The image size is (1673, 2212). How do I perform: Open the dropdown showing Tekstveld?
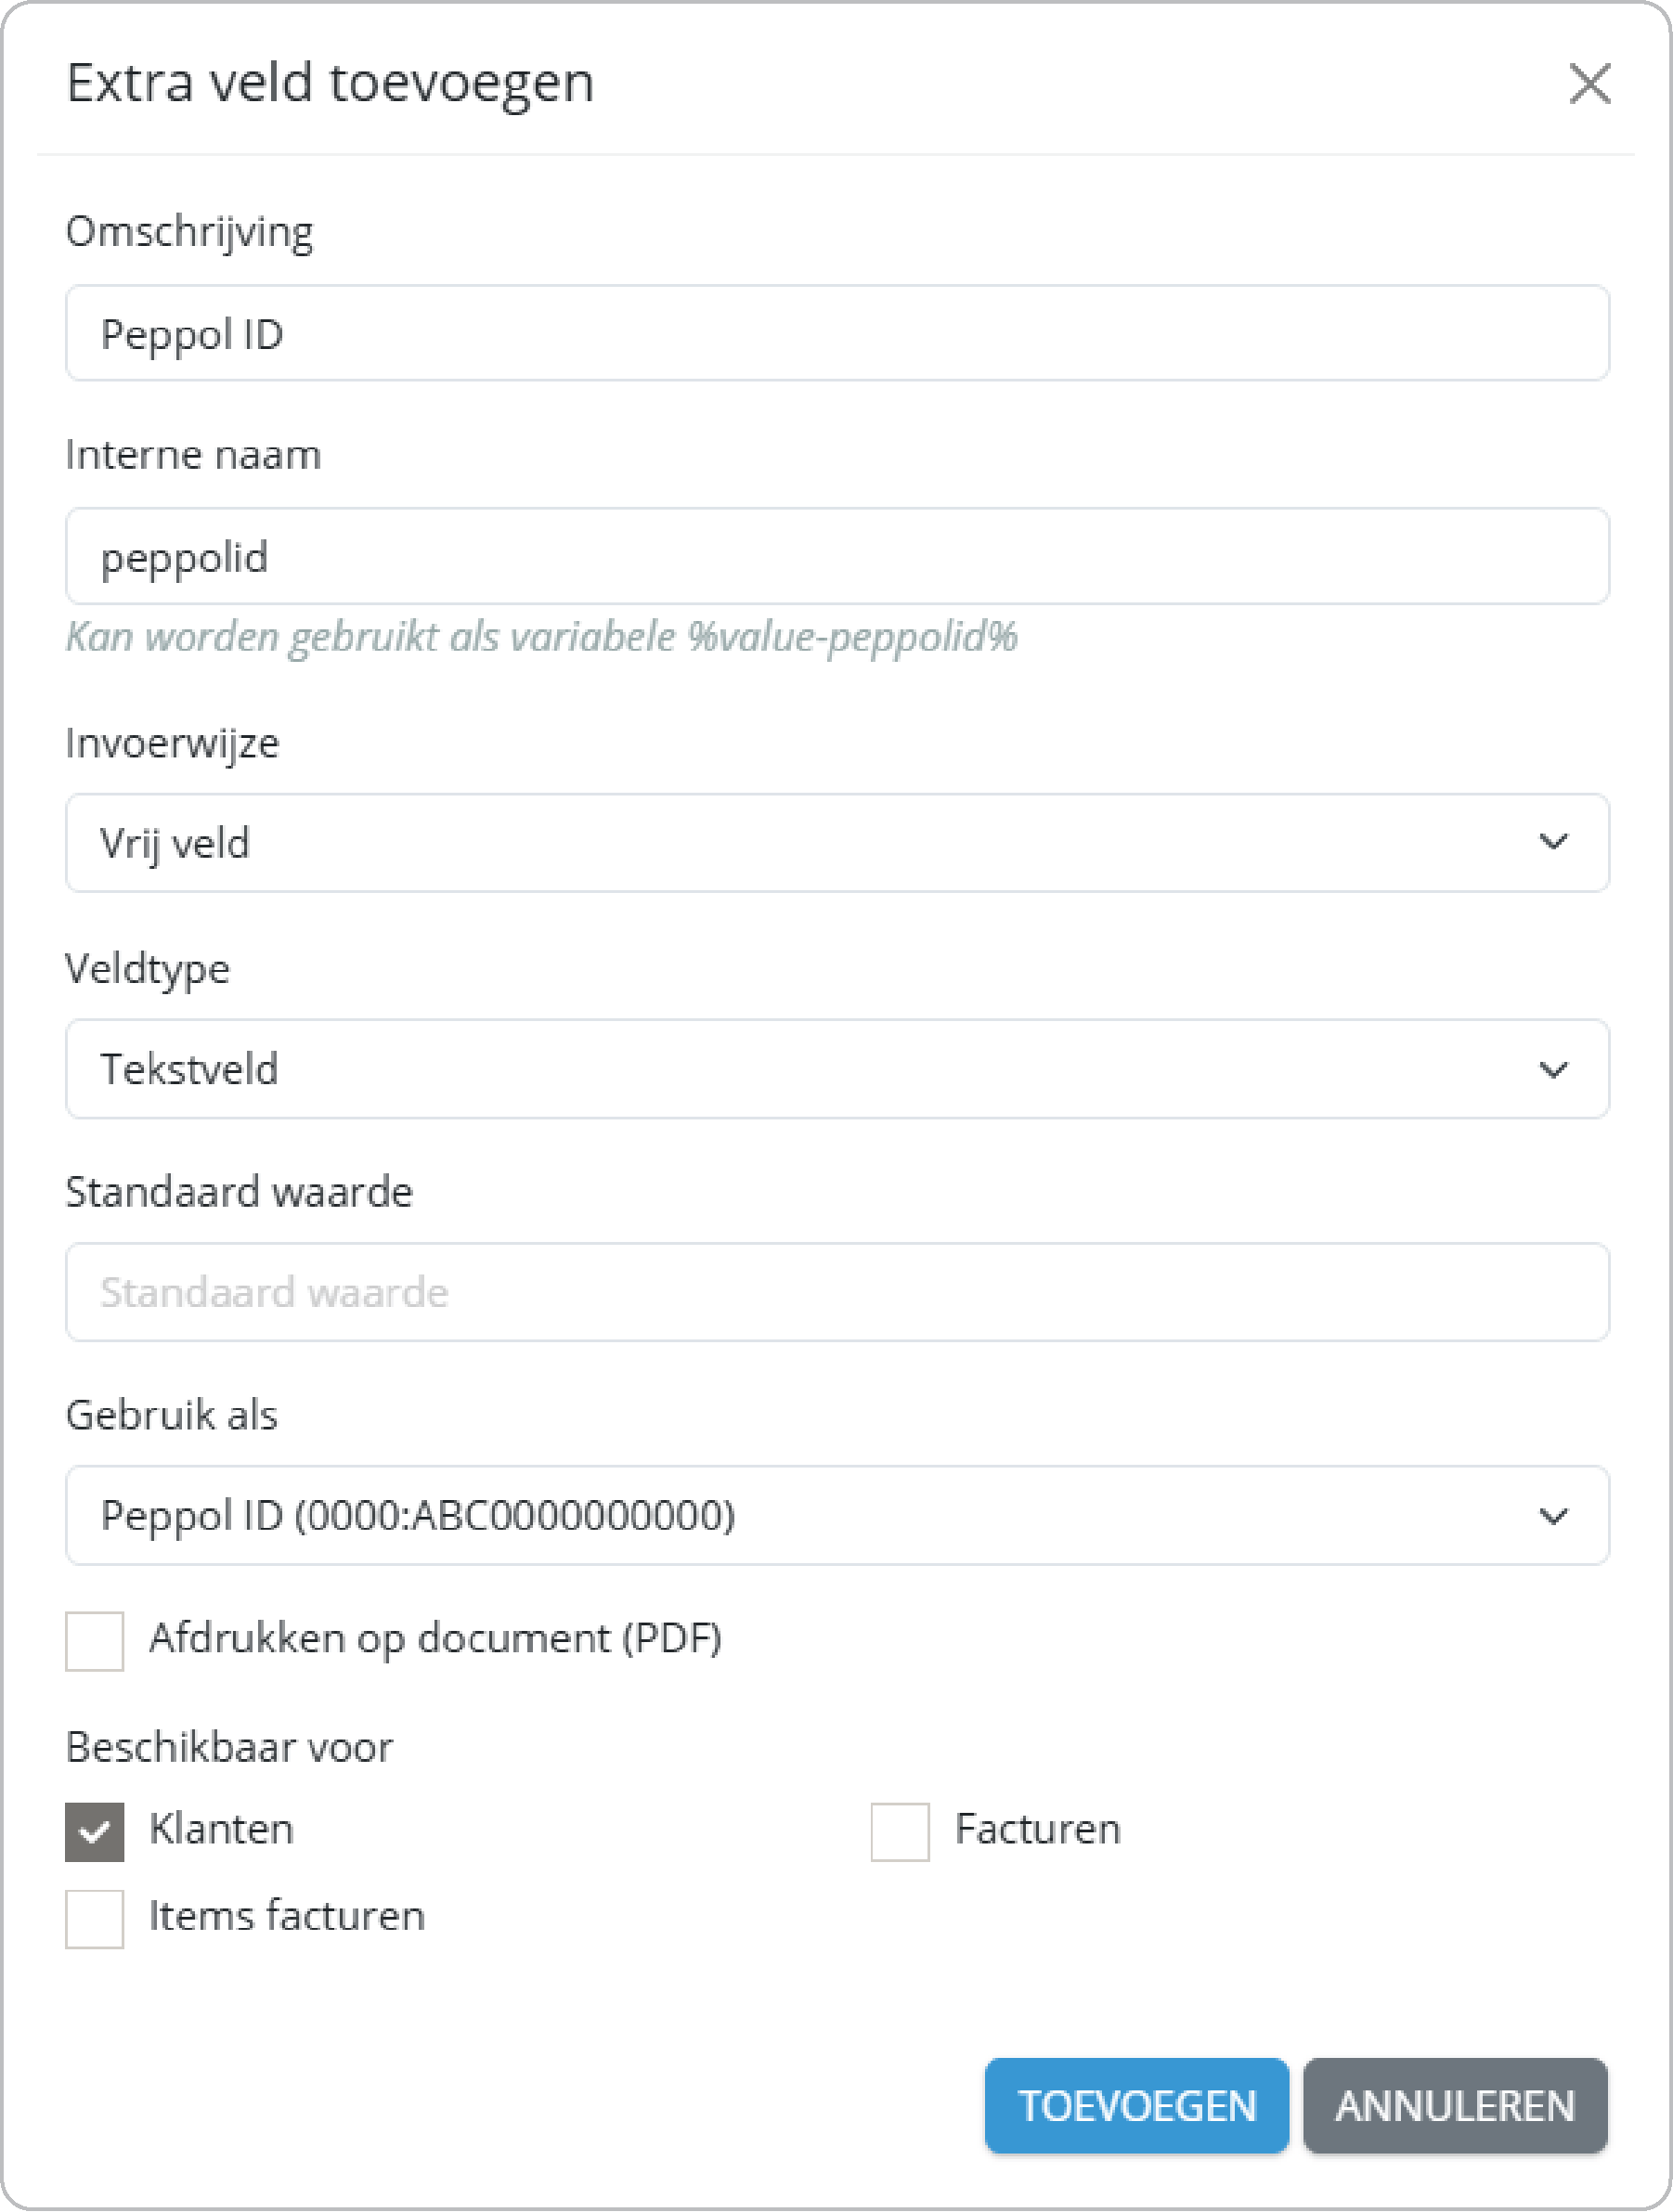tap(800, 1069)
